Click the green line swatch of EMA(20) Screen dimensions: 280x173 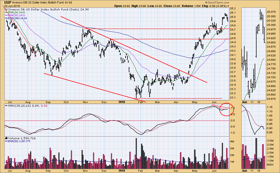[6, 13]
